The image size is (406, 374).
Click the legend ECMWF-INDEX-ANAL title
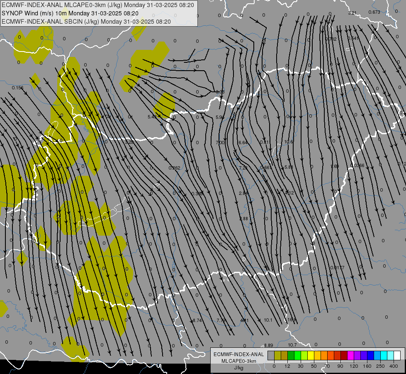click(x=238, y=354)
